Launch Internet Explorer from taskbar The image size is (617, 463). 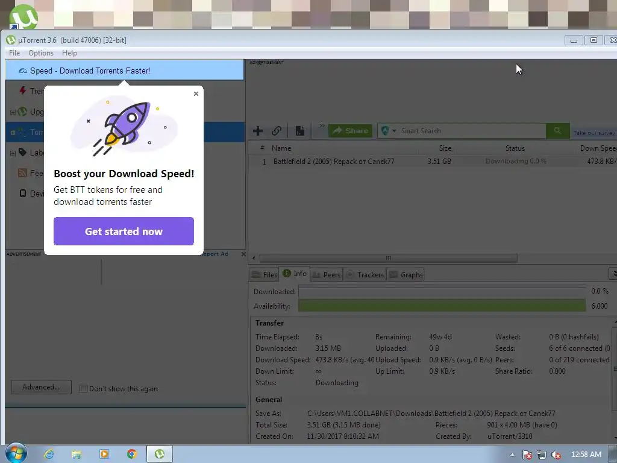pyautogui.click(x=49, y=454)
